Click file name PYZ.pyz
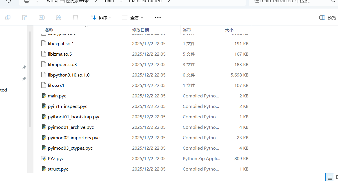 (56, 158)
